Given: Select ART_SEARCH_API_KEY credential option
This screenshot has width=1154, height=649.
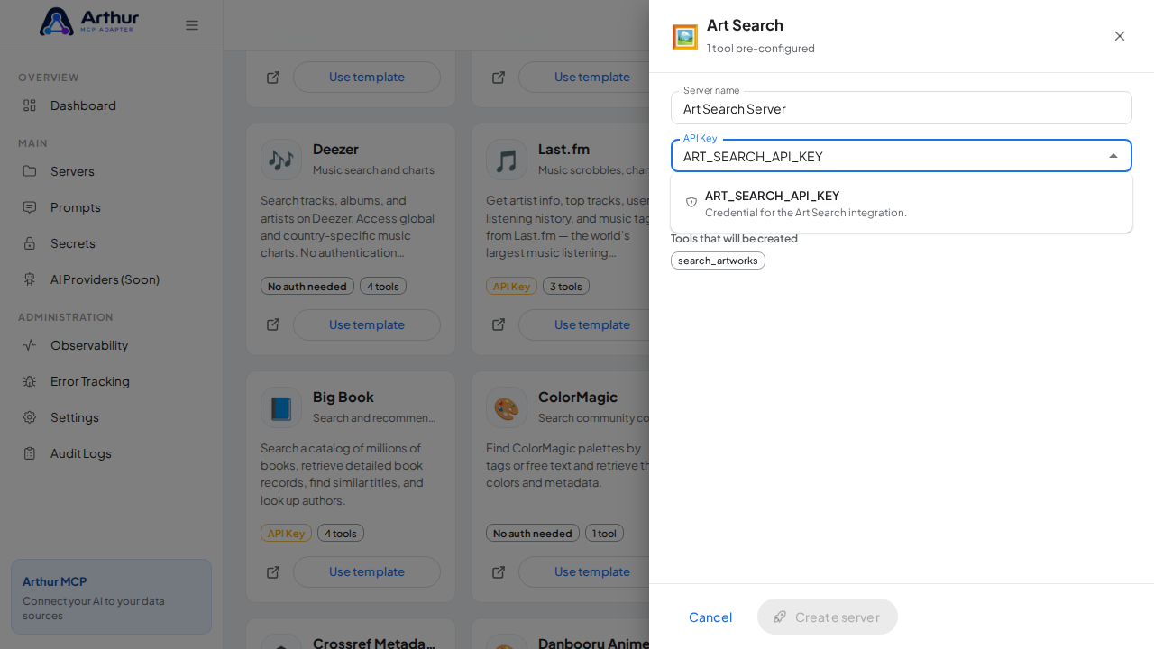Looking at the screenshot, I should click(x=902, y=203).
